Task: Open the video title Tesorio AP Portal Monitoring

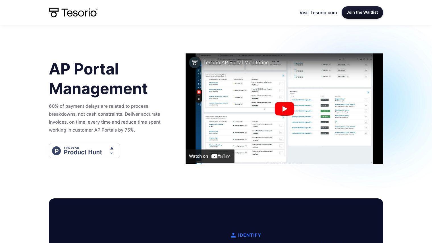Action: (236, 63)
